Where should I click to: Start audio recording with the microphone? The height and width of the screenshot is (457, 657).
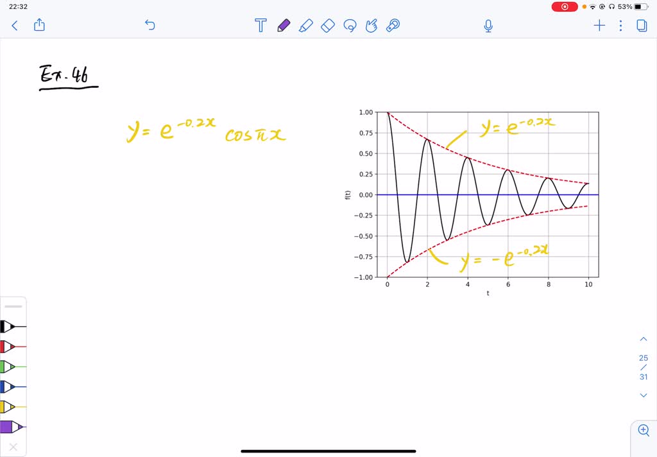[488, 26]
